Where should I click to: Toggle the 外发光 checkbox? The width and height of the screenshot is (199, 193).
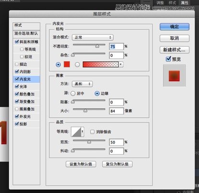tap(17, 116)
